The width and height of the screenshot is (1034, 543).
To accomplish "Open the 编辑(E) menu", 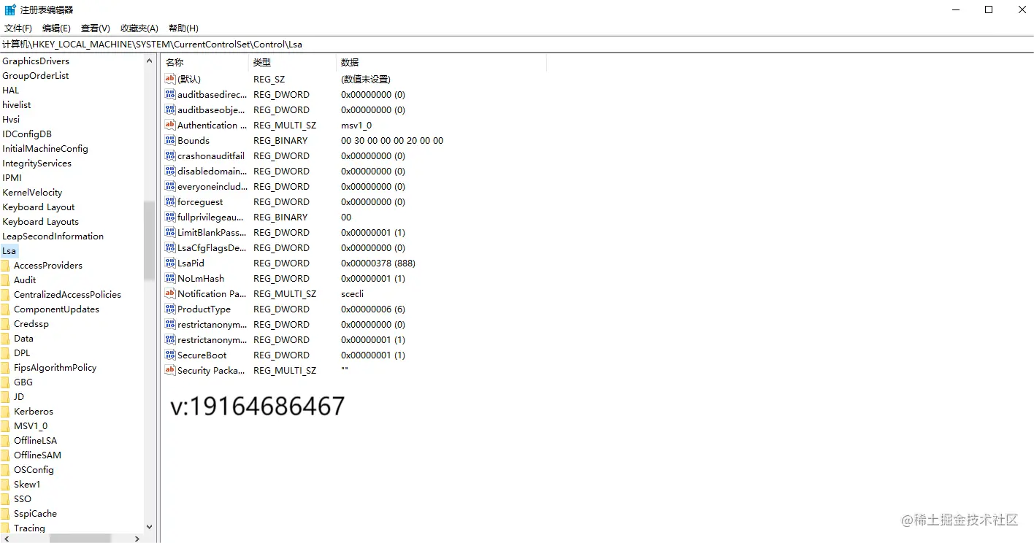I will pyautogui.click(x=56, y=28).
